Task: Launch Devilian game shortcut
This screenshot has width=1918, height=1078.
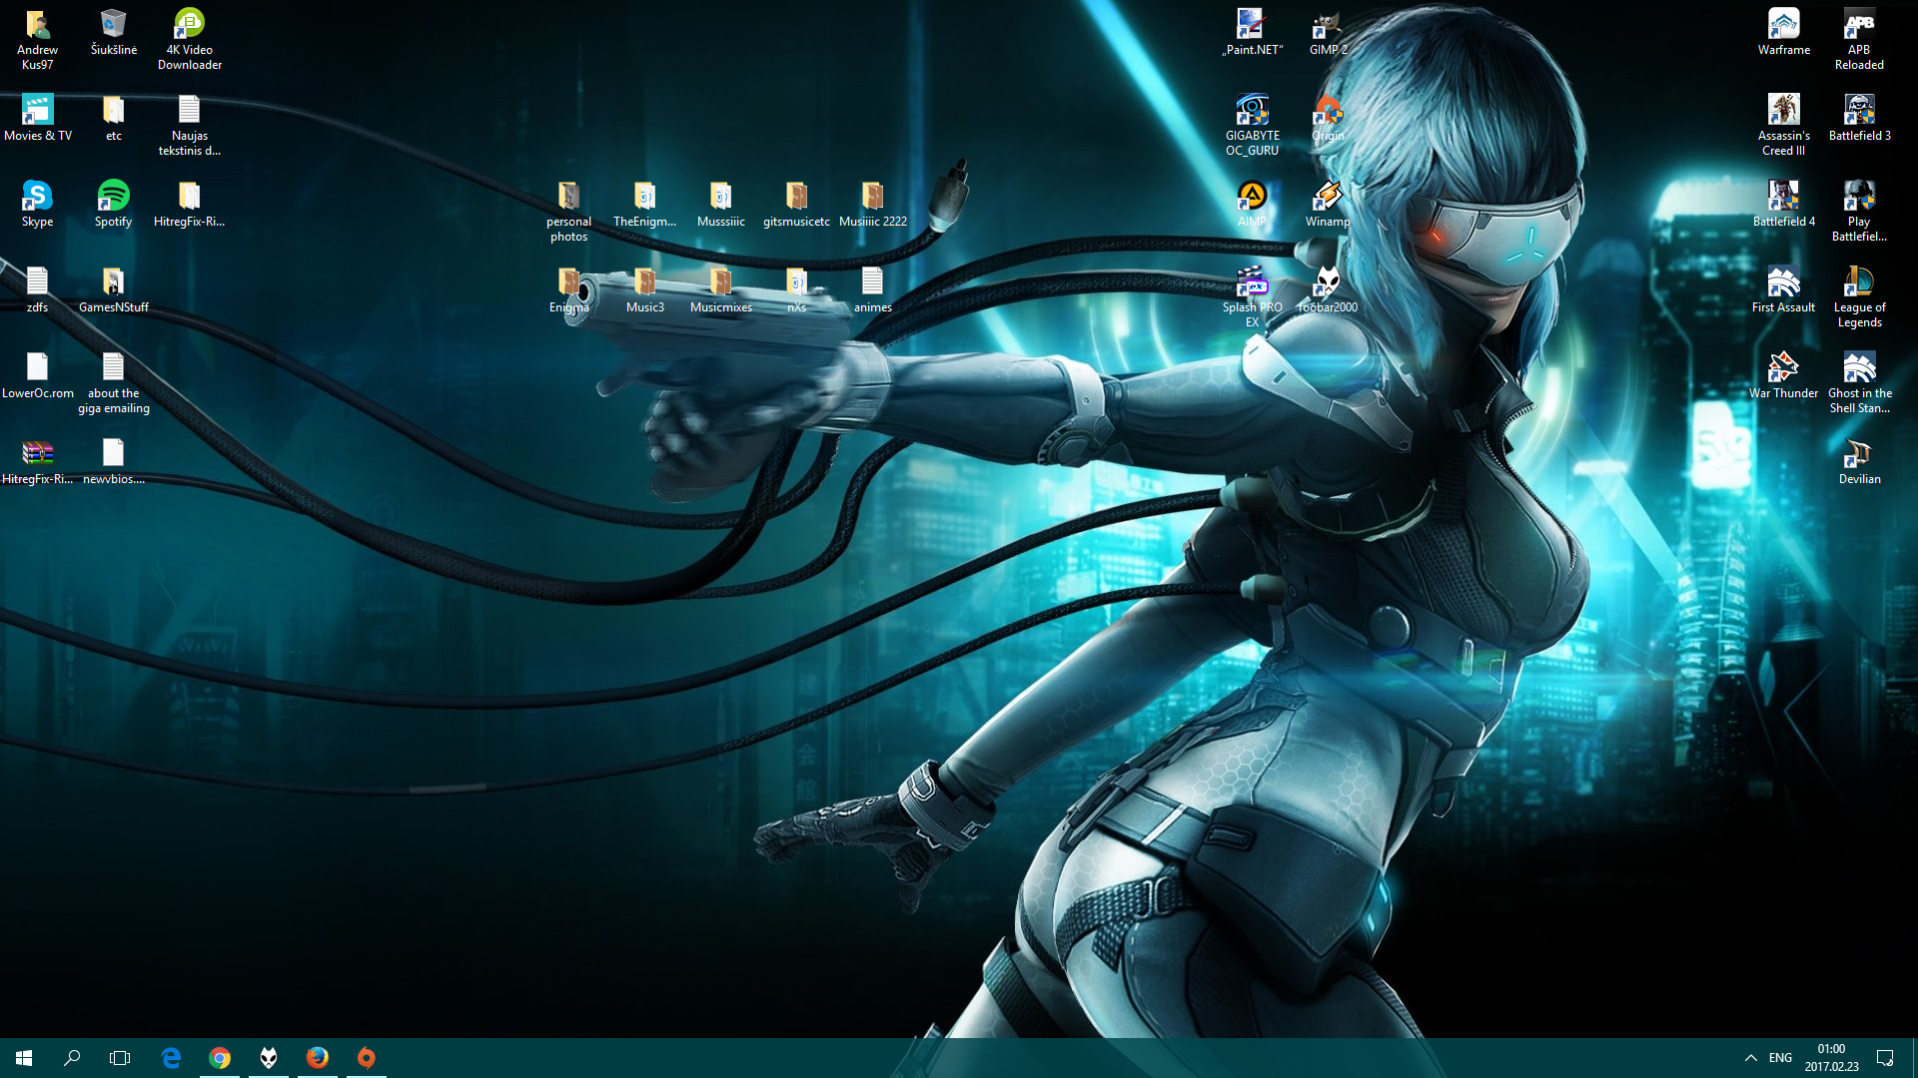Action: [1859, 462]
